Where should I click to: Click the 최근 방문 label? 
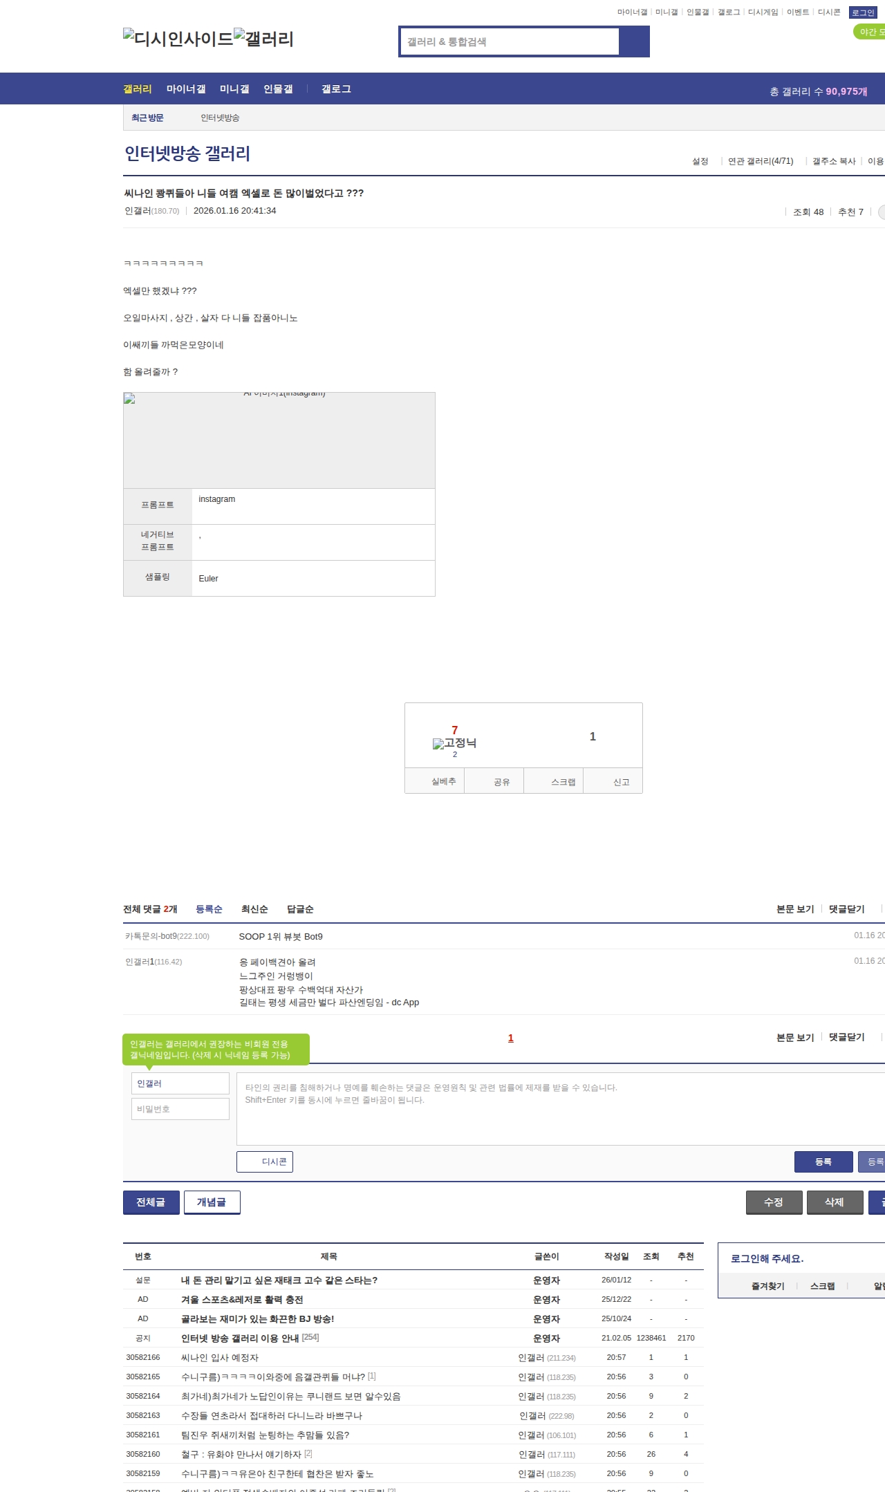[x=147, y=118]
